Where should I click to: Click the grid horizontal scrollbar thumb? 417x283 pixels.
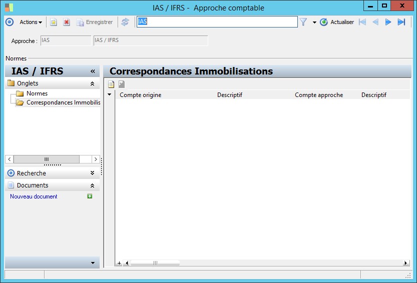[x=155, y=263]
